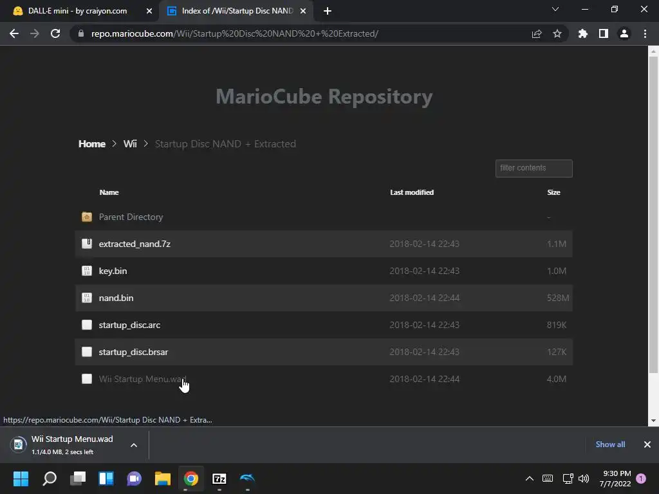
Task: Open the Windows Start menu
Action: tap(21, 479)
